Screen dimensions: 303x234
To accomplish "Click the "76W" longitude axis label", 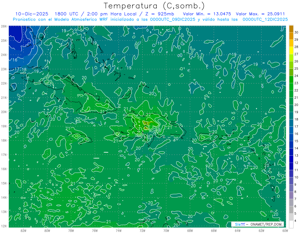I will tap(95, 230).
